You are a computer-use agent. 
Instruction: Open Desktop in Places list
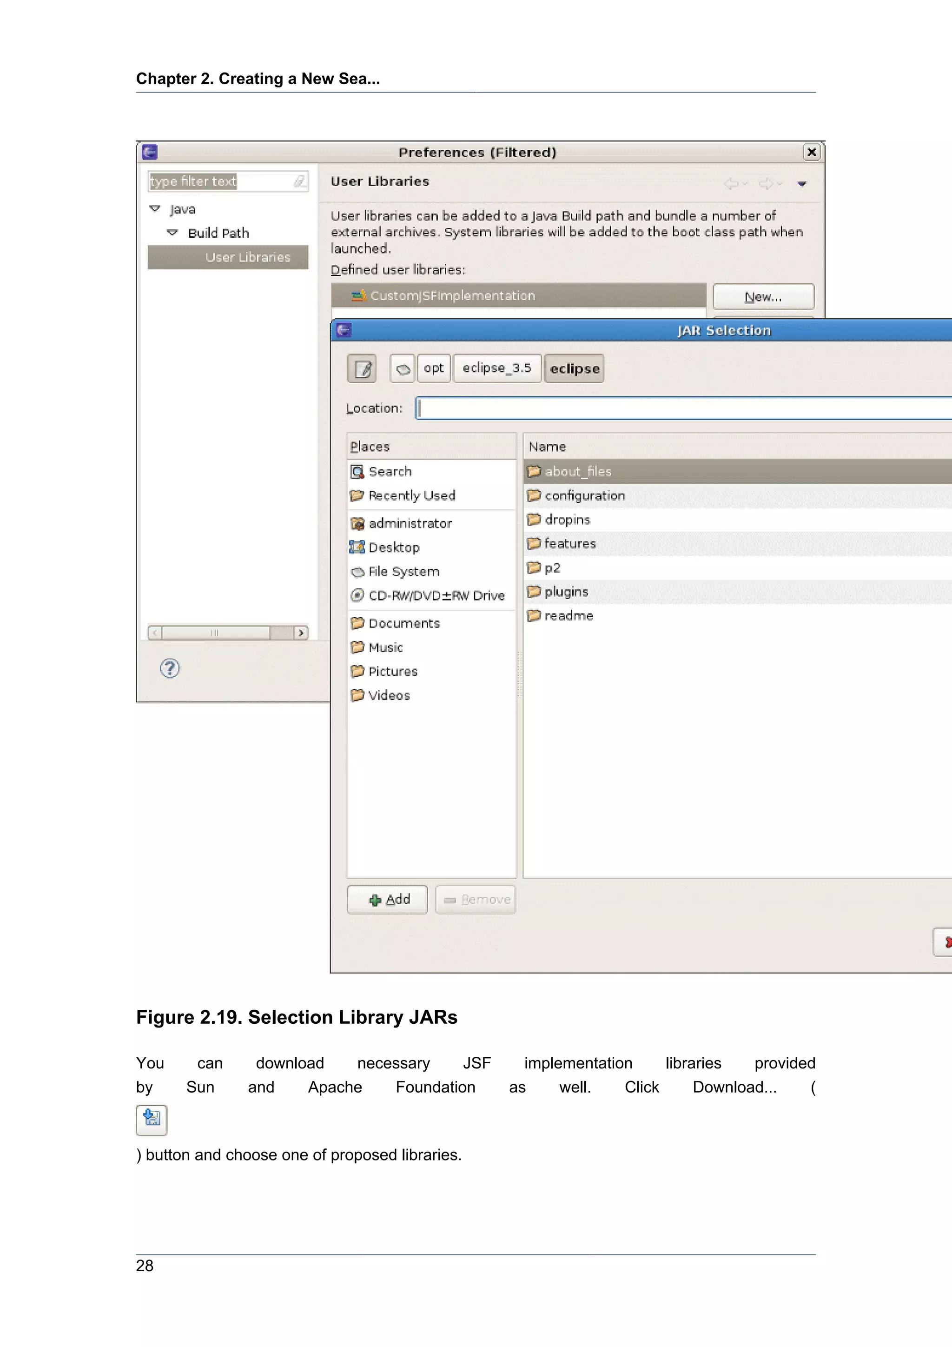431,547
